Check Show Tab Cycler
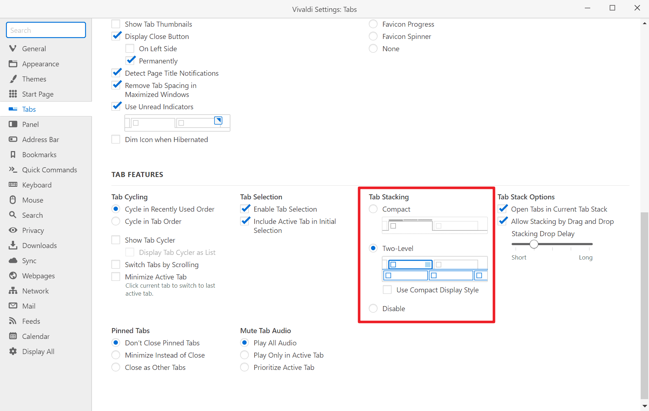 tap(116, 240)
